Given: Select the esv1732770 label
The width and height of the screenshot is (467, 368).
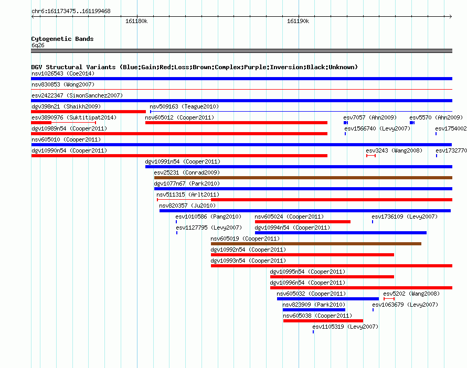Looking at the screenshot, I should point(451,150).
